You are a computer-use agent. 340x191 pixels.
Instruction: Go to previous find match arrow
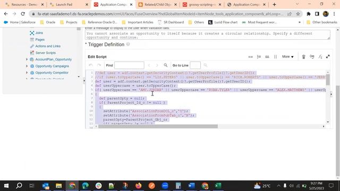click(x=149, y=65)
